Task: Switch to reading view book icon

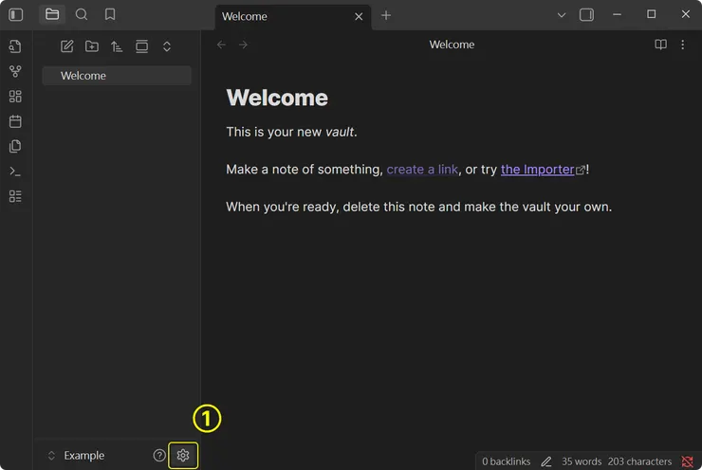Action: [x=661, y=45]
